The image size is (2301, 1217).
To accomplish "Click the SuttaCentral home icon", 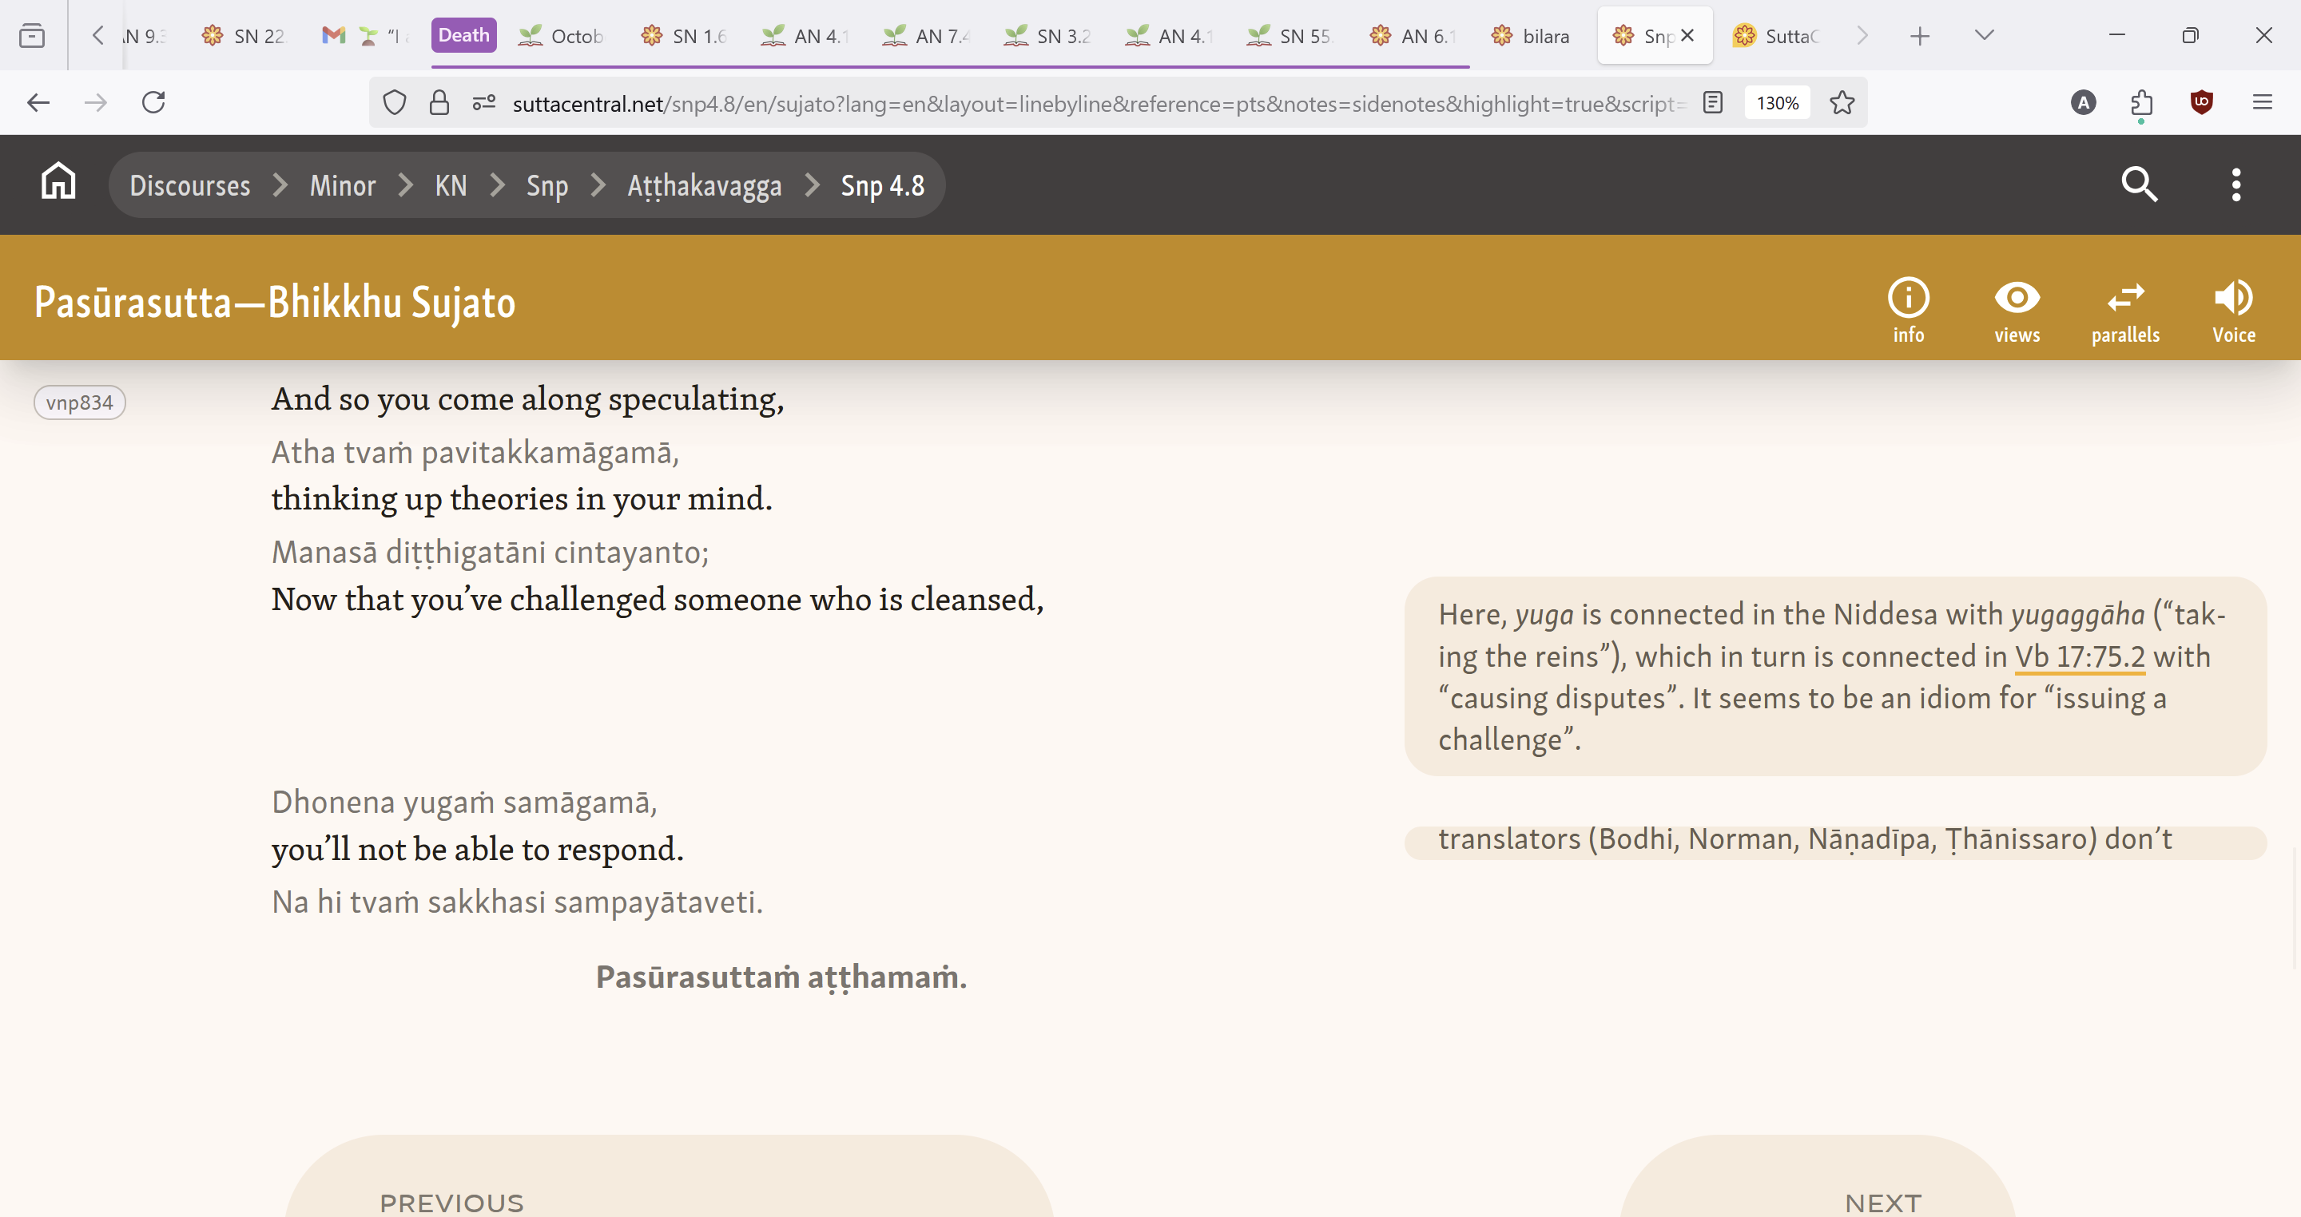I will click(58, 183).
